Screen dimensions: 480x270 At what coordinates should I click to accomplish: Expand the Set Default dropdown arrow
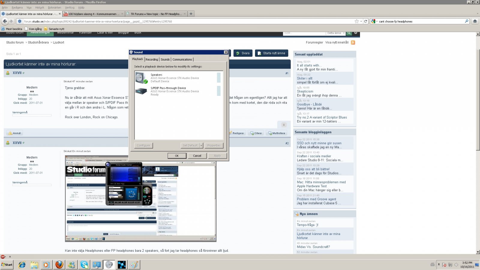coord(201,145)
